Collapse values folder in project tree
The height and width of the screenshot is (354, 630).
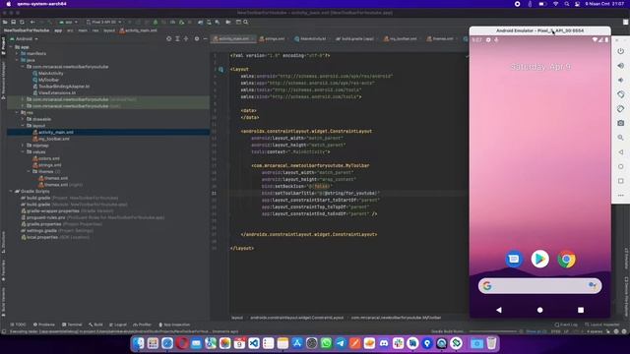(23, 151)
